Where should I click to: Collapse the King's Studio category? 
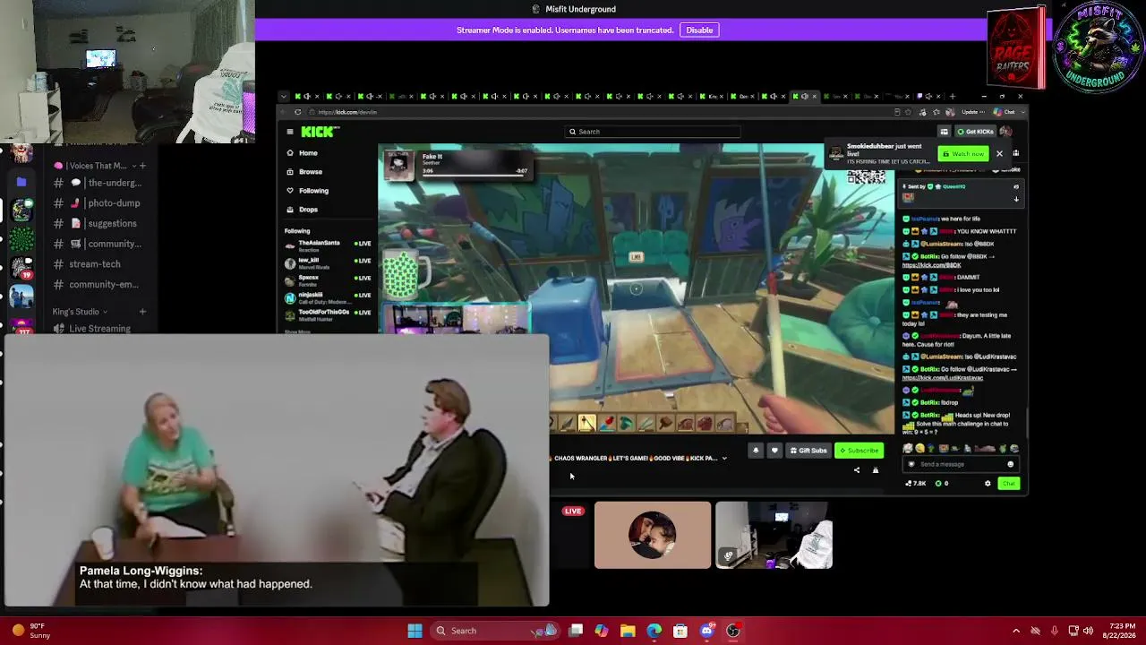tap(80, 312)
